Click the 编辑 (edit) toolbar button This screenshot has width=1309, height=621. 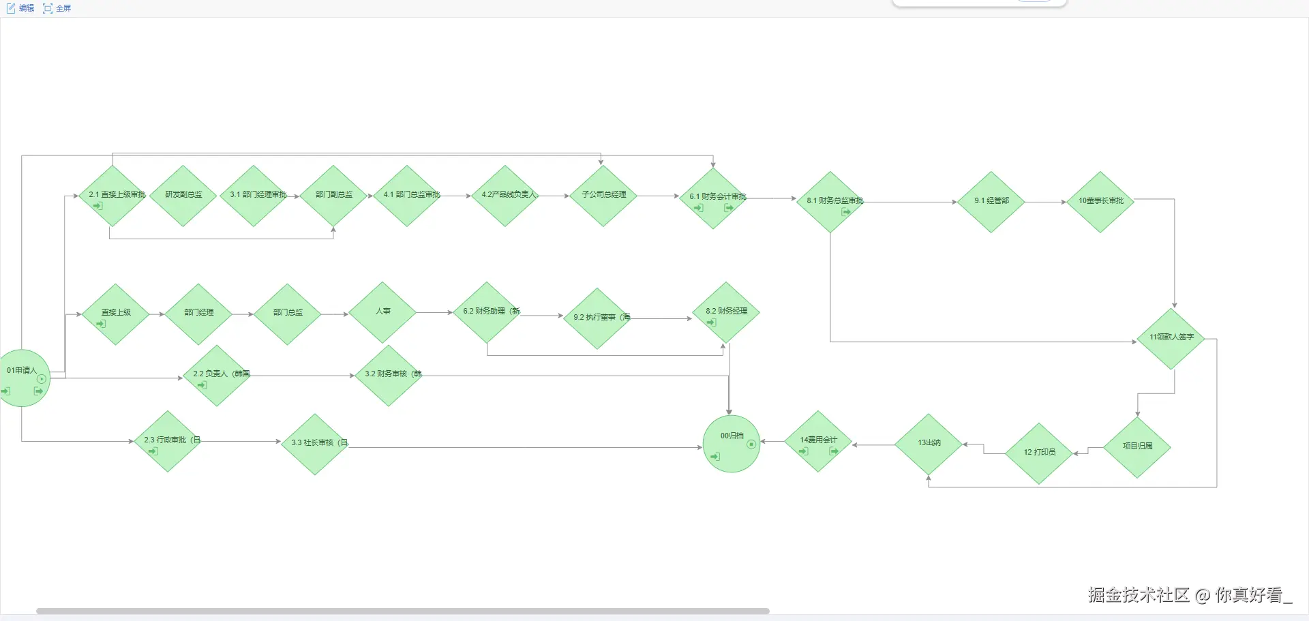pyautogui.click(x=20, y=8)
